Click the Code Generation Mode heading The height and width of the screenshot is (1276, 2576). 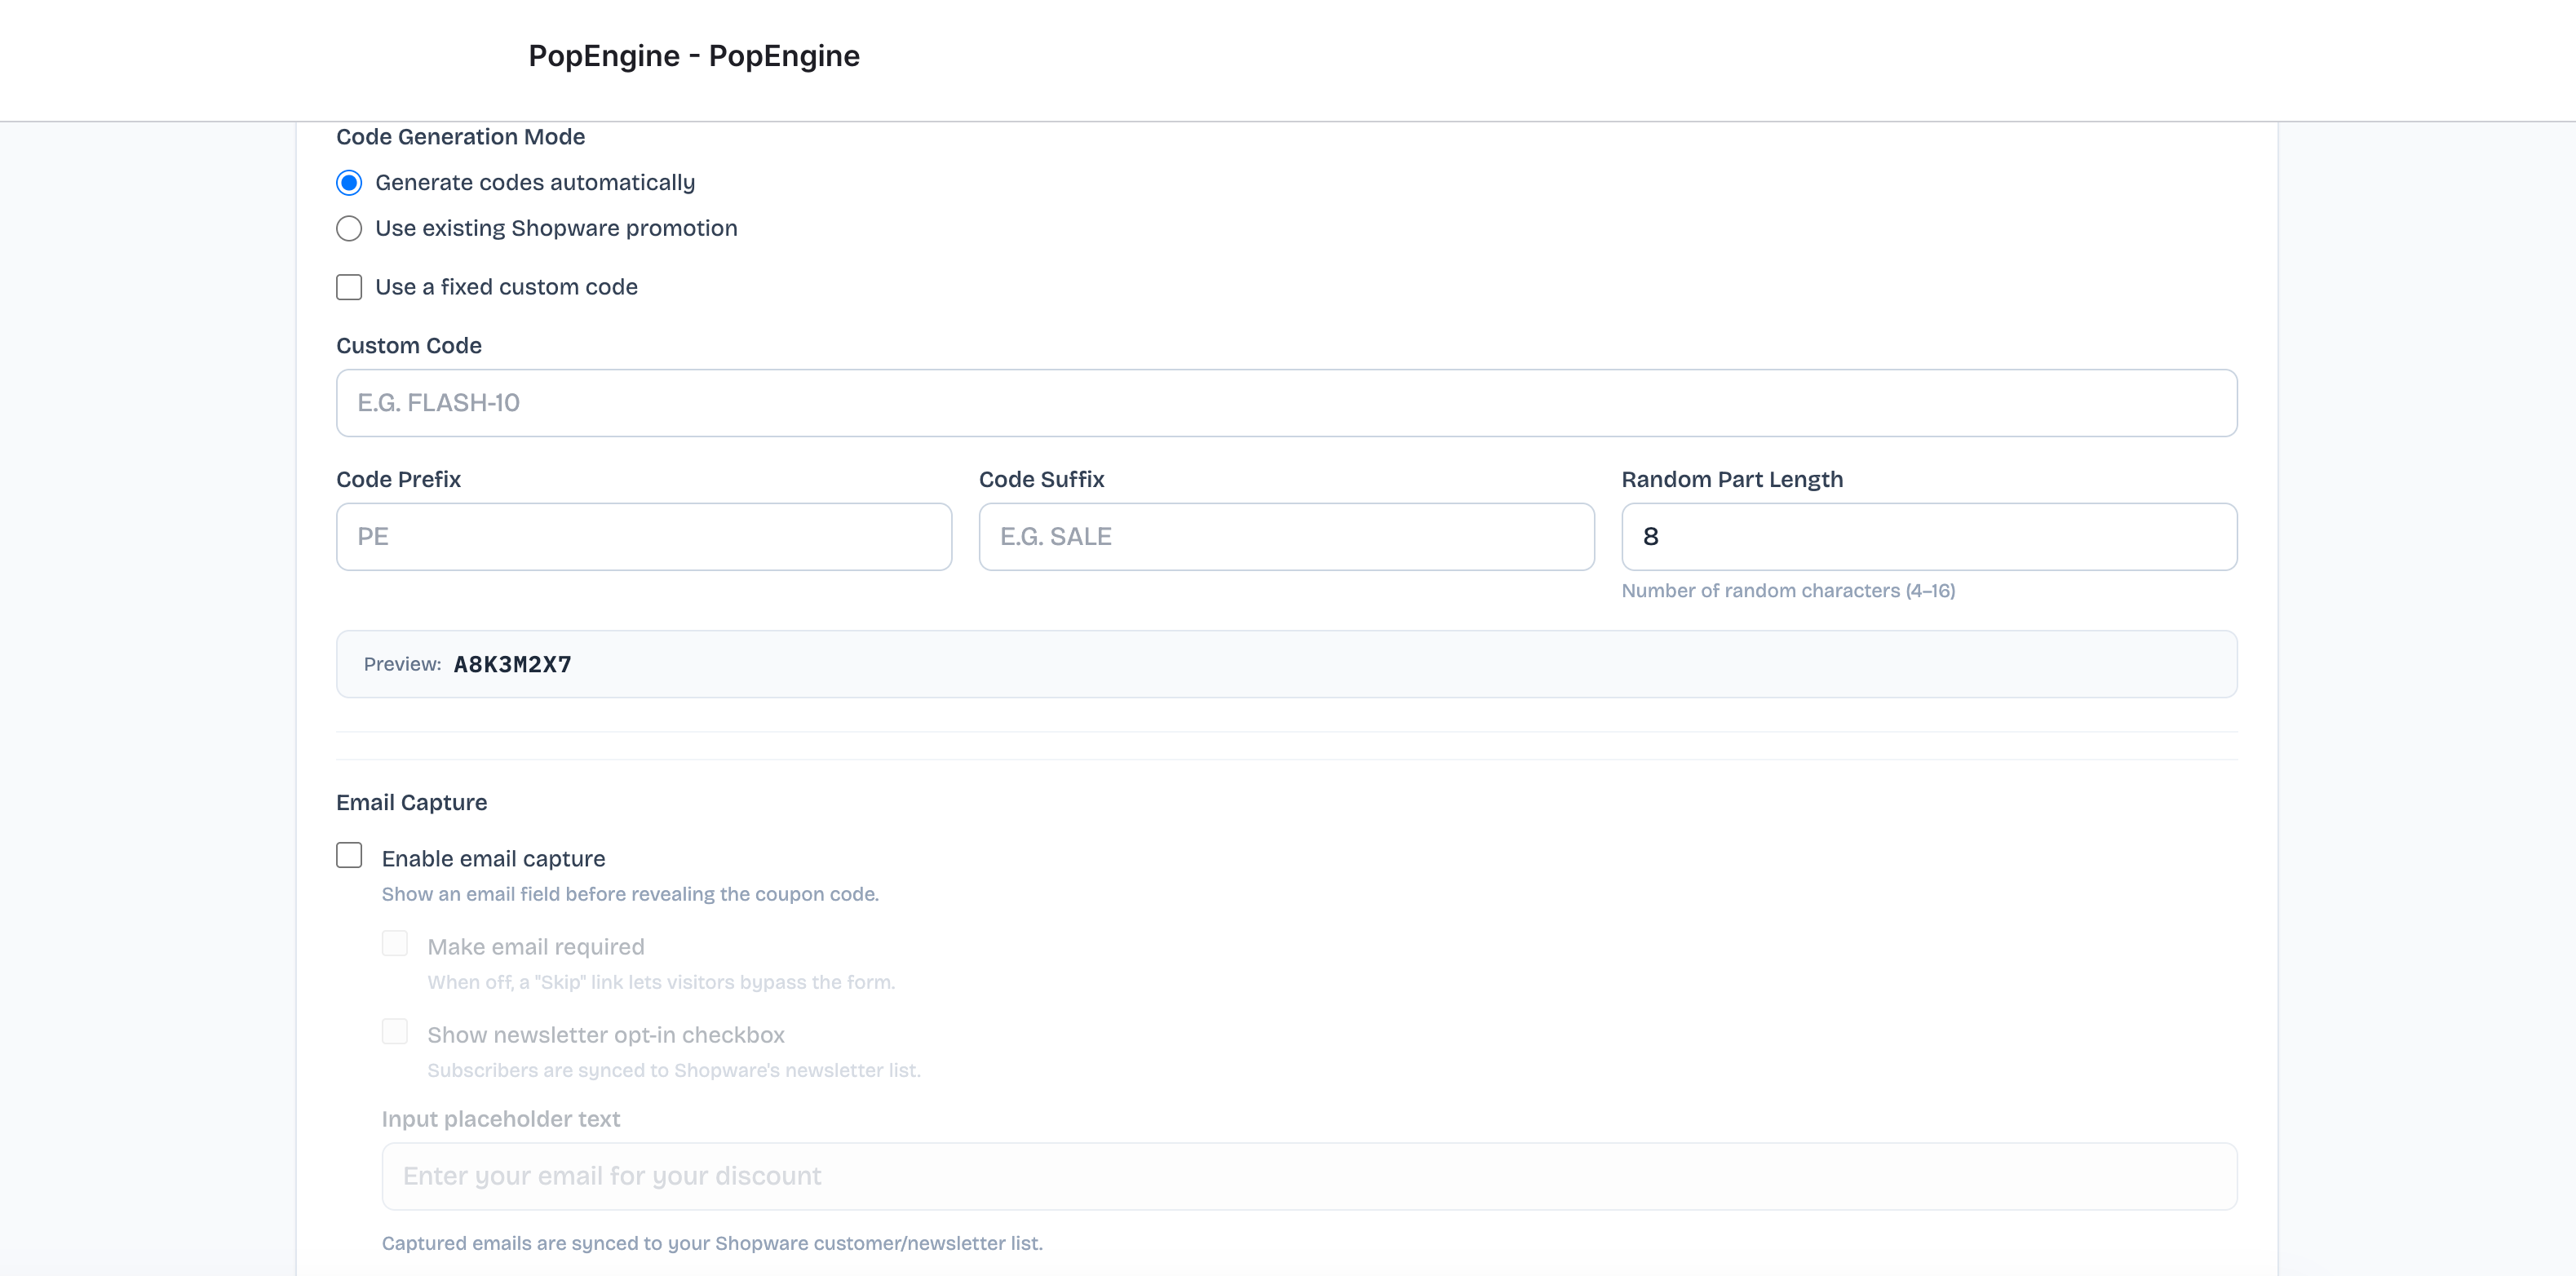[460, 137]
